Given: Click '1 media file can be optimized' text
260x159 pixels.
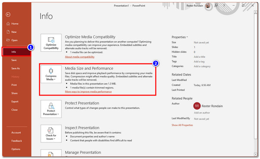Looking at the screenshot, I should pos(86,52).
